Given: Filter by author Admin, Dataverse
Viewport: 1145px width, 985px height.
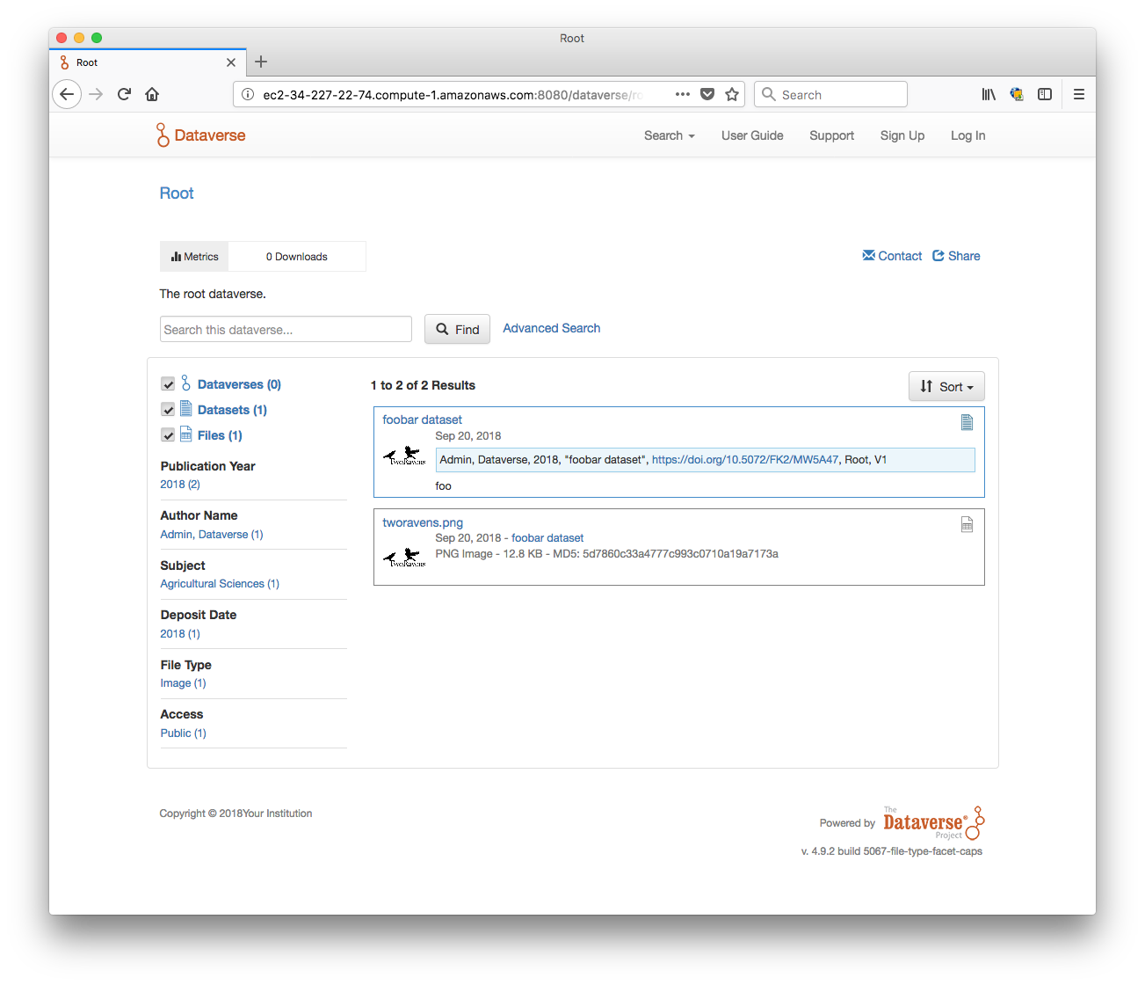Looking at the screenshot, I should pyautogui.click(x=212, y=535).
